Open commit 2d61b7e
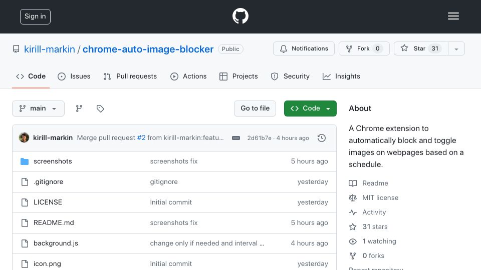The width and height of the screenshot is (481, 270). point(259,138)
